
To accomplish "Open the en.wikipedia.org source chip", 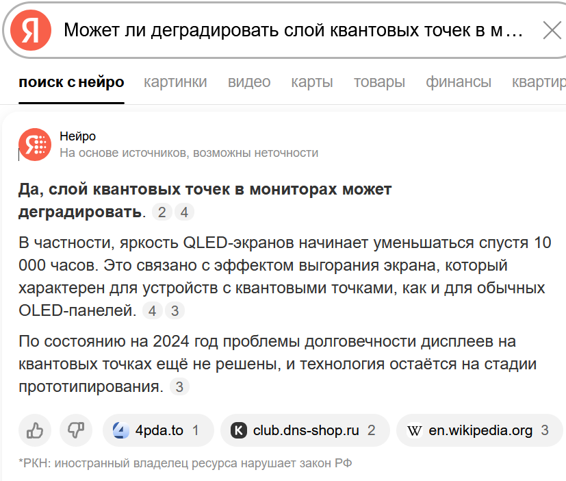I will 479,430.
